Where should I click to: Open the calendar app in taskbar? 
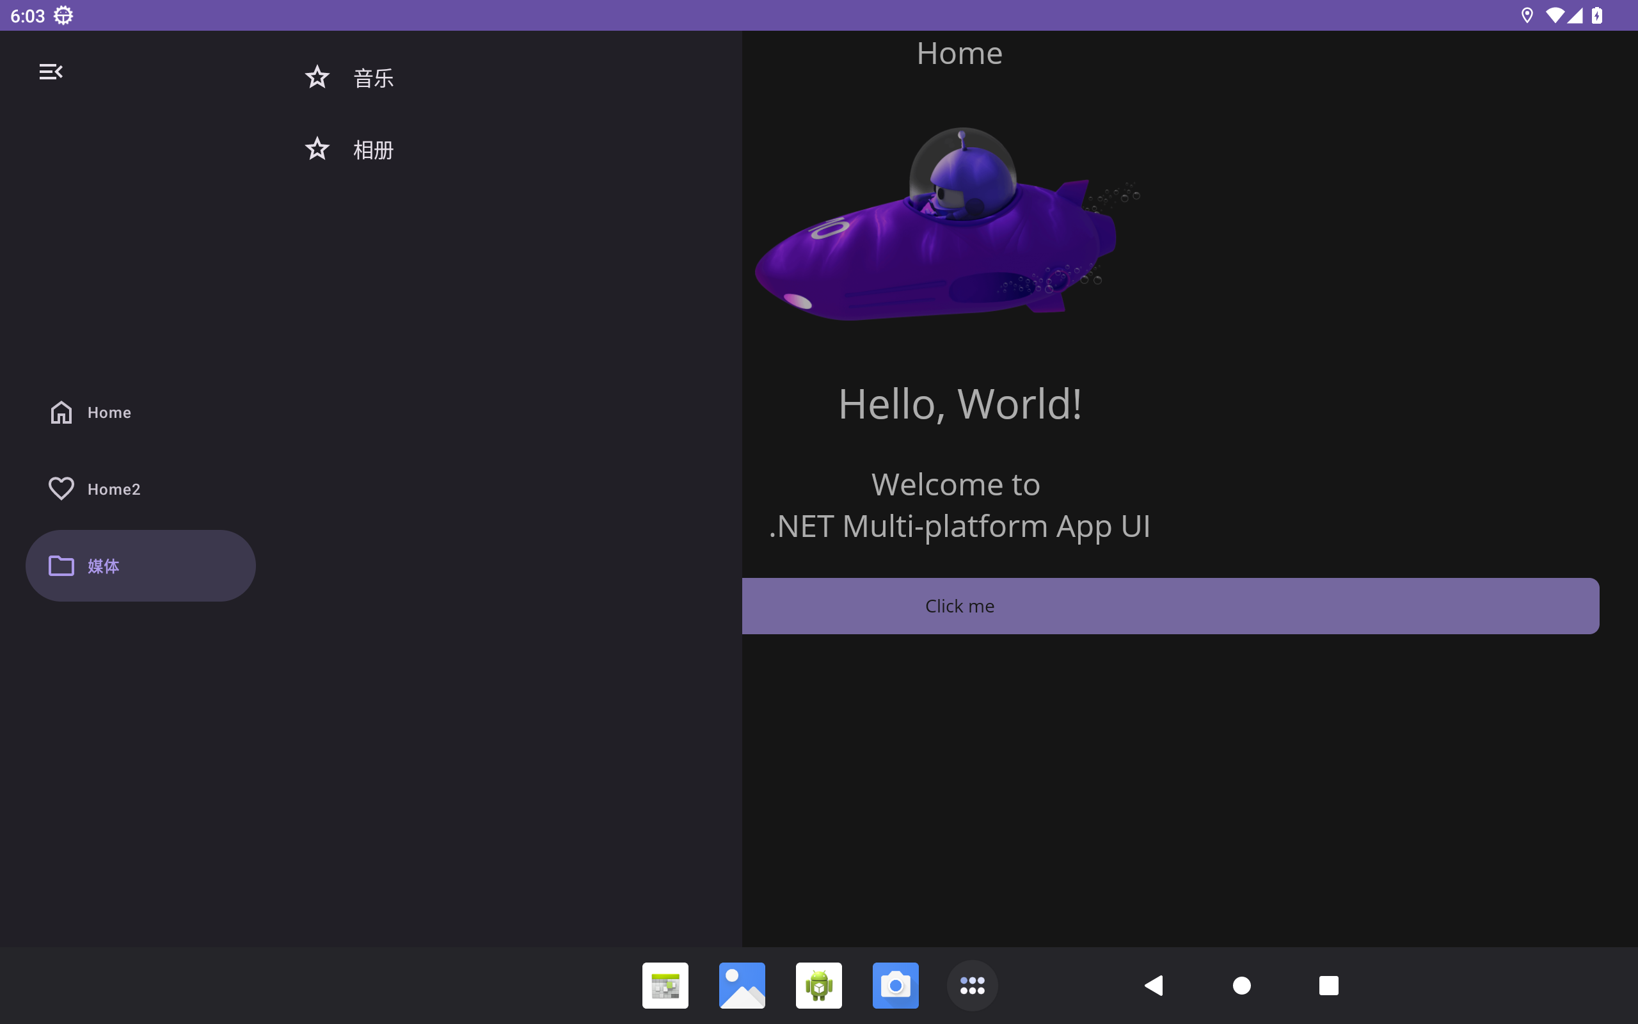tap(665, 986)
